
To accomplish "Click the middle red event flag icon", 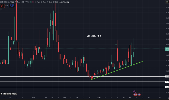I will click(x=136, y=94).
